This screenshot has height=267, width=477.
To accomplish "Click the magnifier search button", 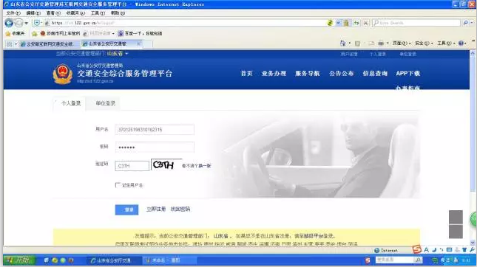I will click(x=466, y=23).
